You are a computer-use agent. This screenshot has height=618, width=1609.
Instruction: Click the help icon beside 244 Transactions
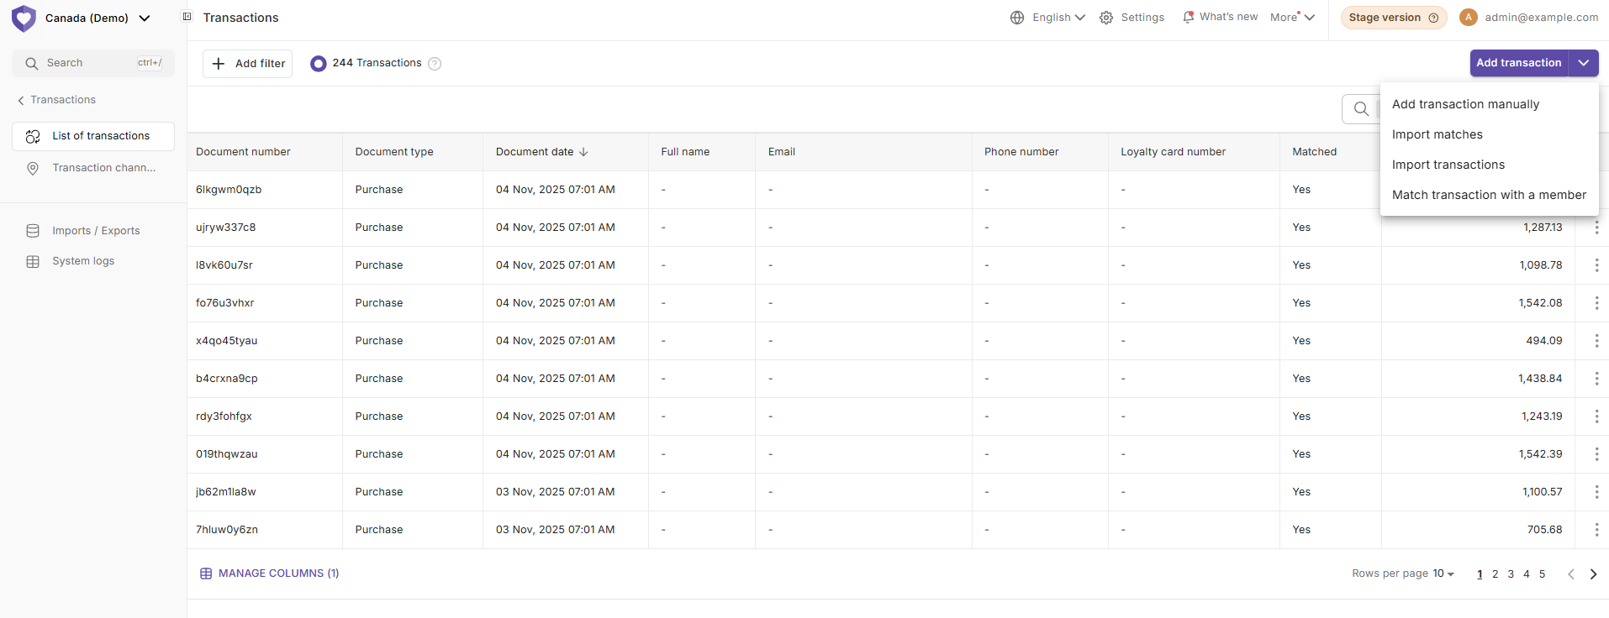tap(435, 64)
